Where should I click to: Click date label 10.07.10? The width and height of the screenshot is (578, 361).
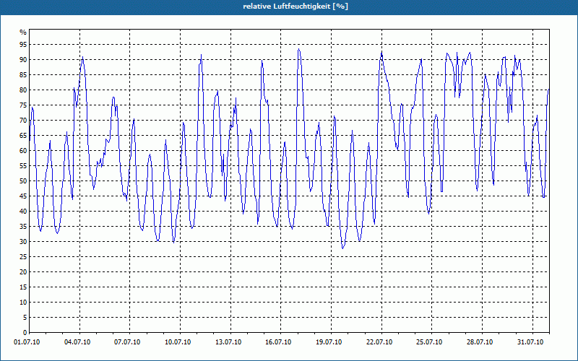178,342
